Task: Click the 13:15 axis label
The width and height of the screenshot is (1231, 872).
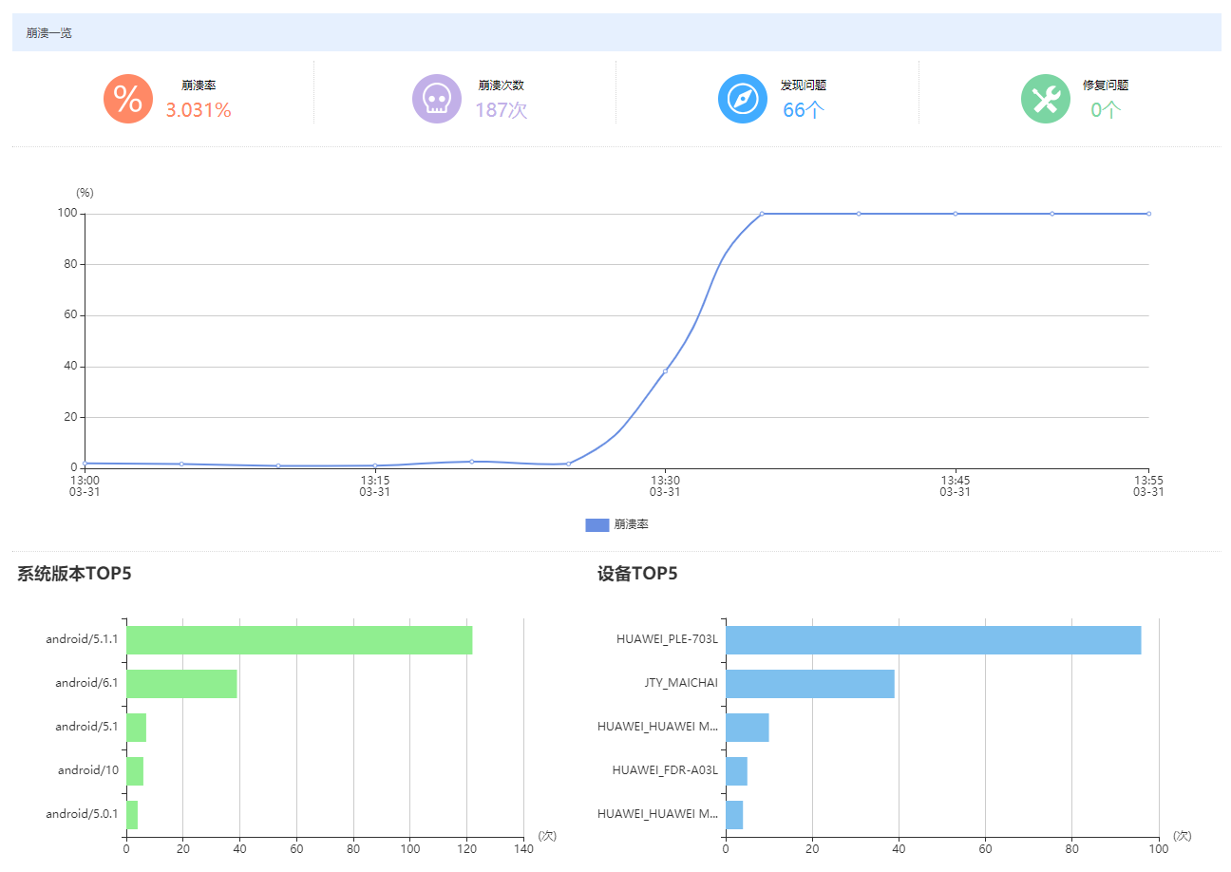Action: click(374, 485)
